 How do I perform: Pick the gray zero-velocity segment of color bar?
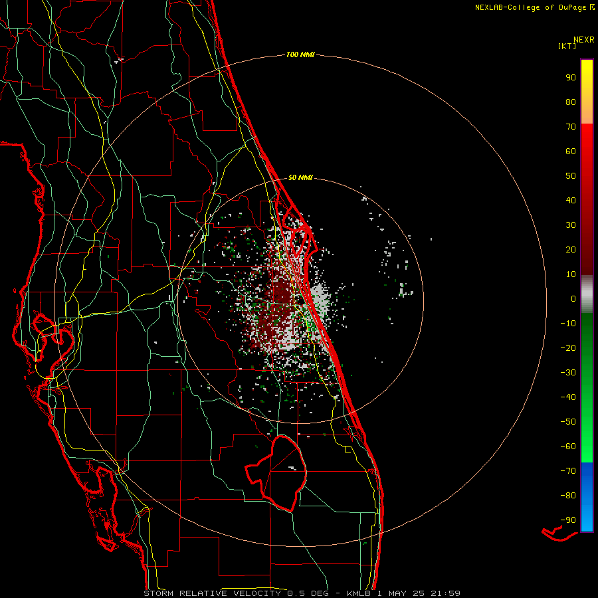(587, 294)
